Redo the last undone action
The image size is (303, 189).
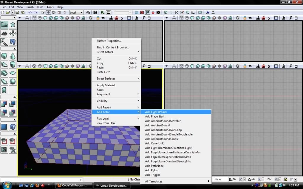[x=36, y=12]
